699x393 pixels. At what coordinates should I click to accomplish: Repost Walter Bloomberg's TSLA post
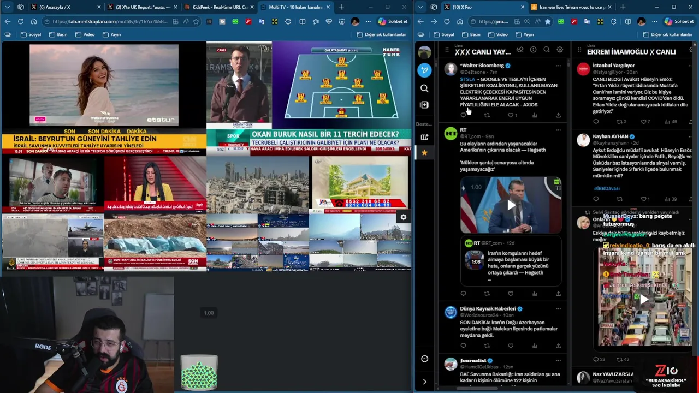[487, 115]
